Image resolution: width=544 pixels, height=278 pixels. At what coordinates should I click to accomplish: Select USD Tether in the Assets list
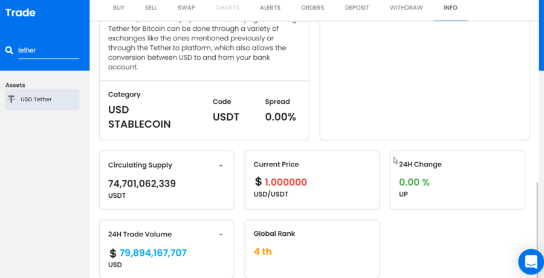tap(36, 100)
